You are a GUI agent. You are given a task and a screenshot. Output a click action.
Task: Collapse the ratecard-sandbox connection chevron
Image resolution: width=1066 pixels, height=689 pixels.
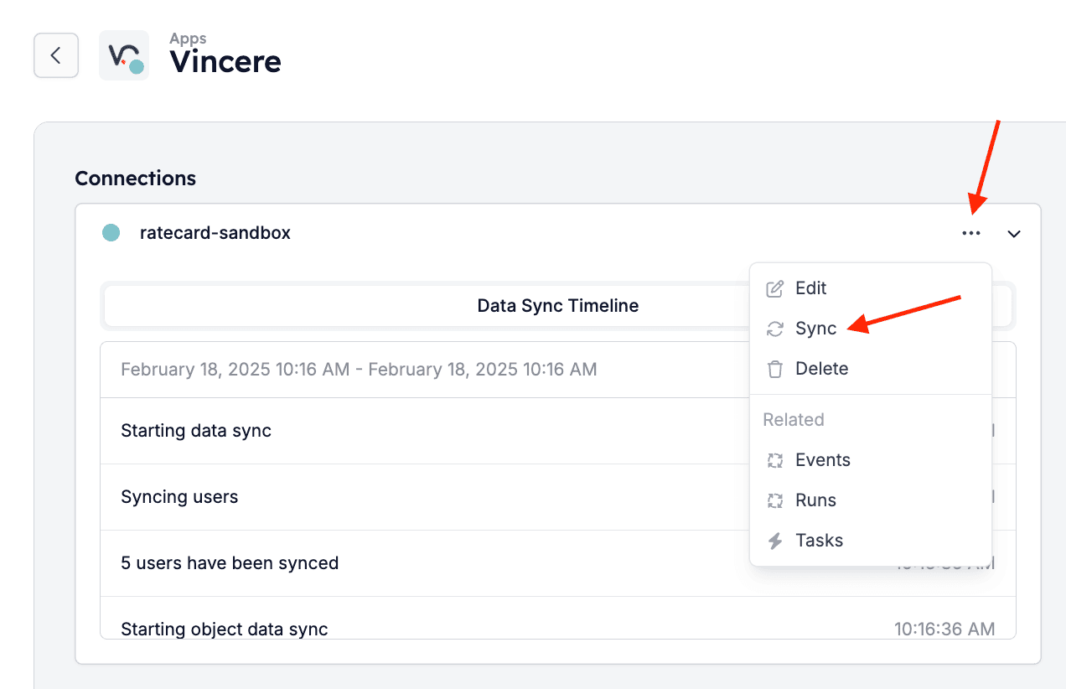coord(1014,234)
